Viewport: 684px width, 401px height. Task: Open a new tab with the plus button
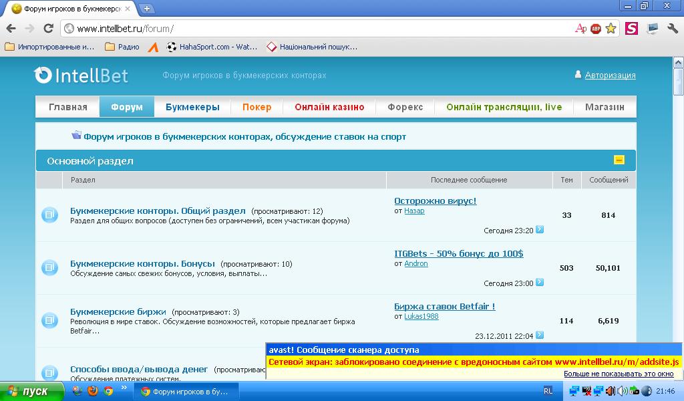tap(147, 8)
